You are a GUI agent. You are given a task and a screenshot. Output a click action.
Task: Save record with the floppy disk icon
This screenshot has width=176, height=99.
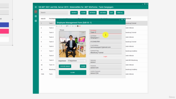tap(78, 26)
